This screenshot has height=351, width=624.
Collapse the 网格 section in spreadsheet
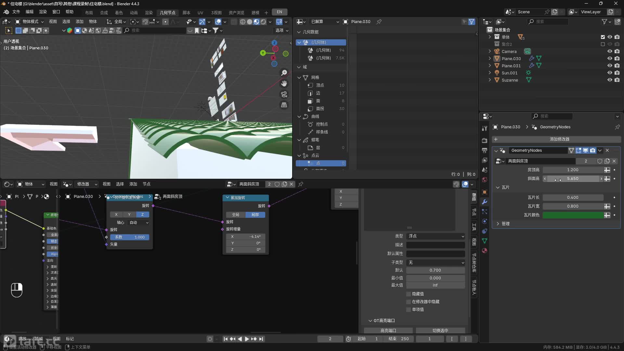click(x=299, y=77)
